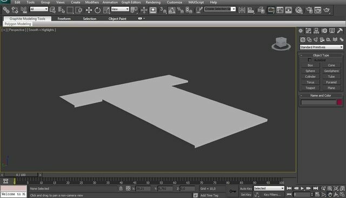Toggle Spinner Snap in toolbar
This screenshot has height=198, width=346.
[189, 10]
